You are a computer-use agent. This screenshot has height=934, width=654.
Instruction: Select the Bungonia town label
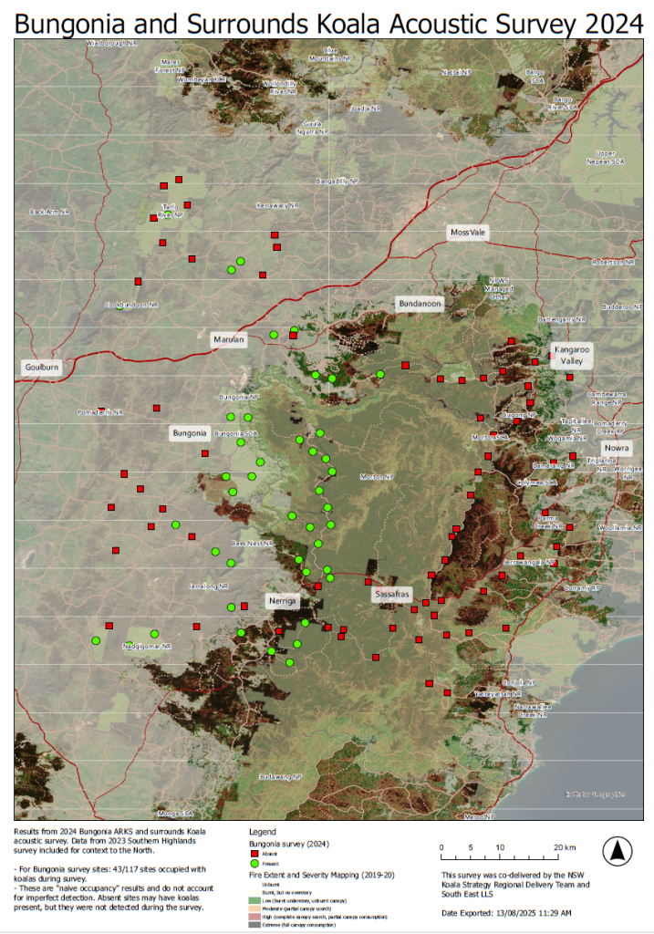click(x=190, y=432)
